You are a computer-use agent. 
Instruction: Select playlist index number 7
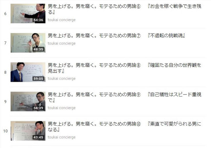tap(5, 43)
